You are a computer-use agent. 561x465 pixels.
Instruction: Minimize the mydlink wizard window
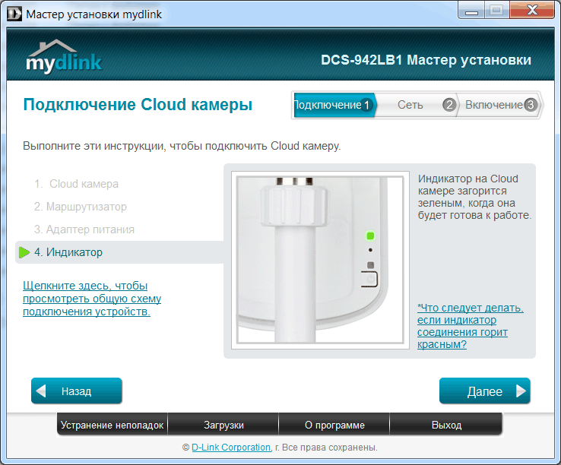pos(471,11)
